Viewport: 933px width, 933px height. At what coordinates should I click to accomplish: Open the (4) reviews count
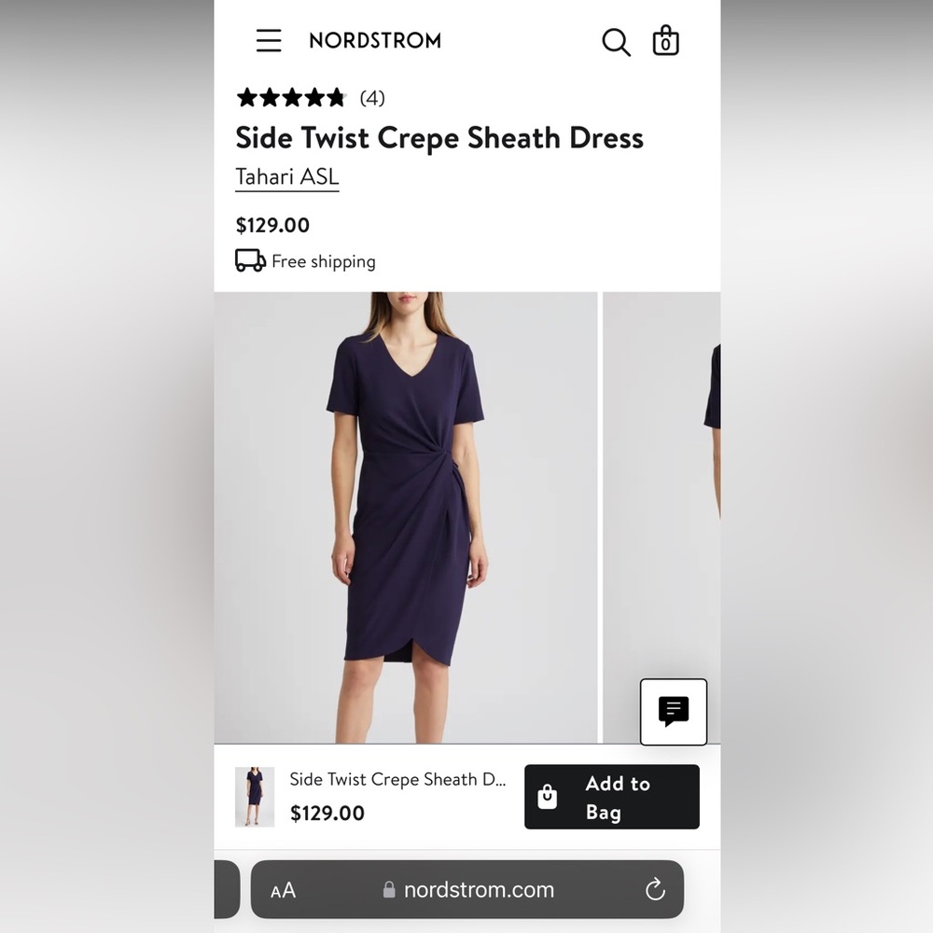372,98
